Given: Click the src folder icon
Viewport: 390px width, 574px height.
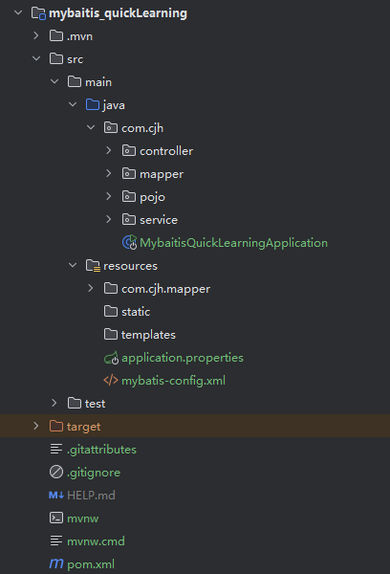Looking at the screenshot, I should pyautogui.click(x=56, y=59).
